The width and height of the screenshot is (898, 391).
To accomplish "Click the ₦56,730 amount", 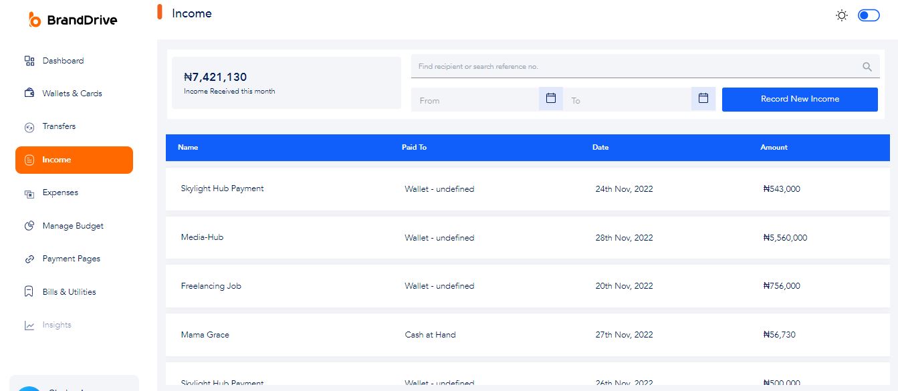I will coord(779,335).
